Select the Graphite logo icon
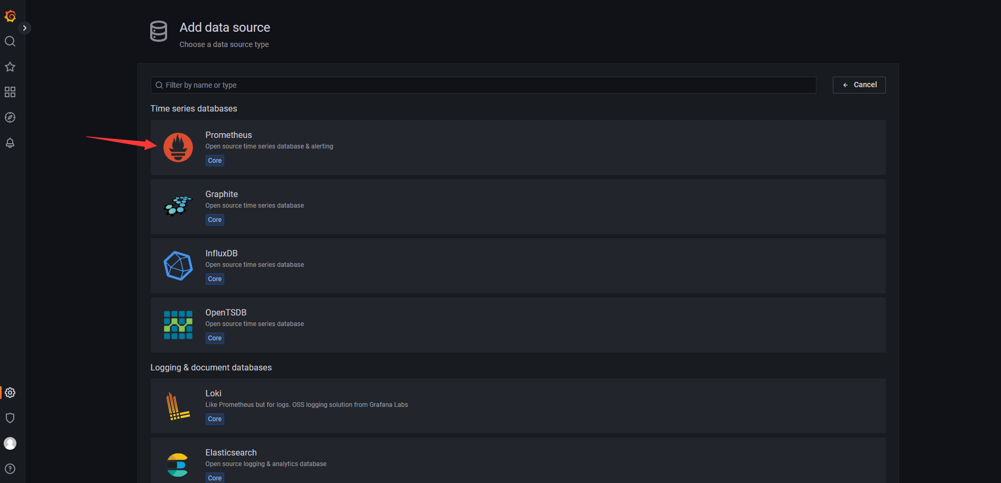This screenshot has width=1001, height=483. (178, 207)
